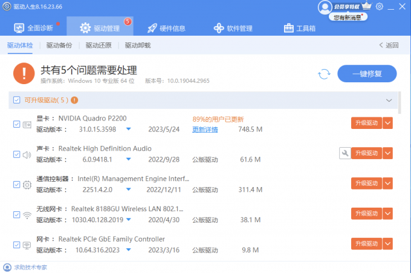The image size is (411, 273).
Task: Click the communication controller chip icon
Action: [x=27, y=185]
